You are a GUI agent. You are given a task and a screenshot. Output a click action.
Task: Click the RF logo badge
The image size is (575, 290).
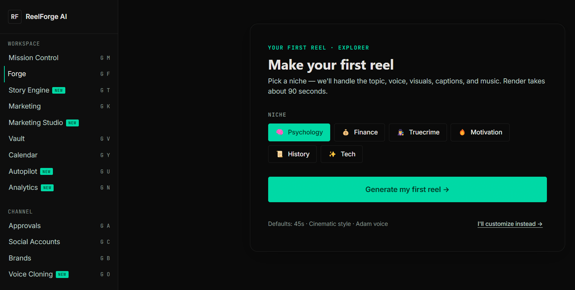(x=15, y=17)
